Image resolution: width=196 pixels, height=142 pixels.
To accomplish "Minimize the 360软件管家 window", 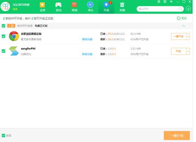I will 178,2.
